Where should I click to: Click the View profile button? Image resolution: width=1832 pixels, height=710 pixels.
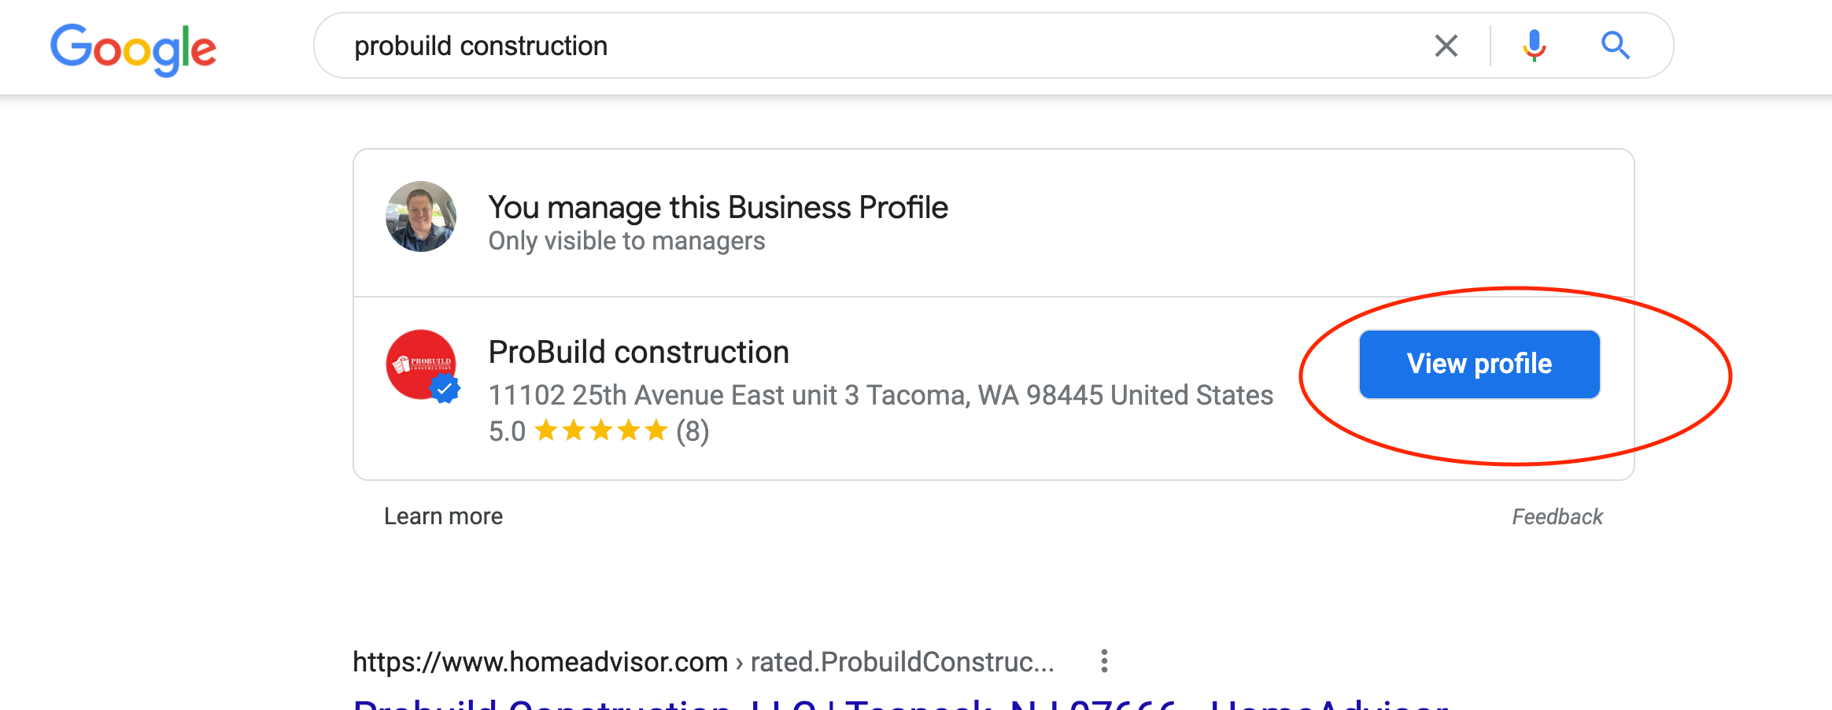(1478, 364)
